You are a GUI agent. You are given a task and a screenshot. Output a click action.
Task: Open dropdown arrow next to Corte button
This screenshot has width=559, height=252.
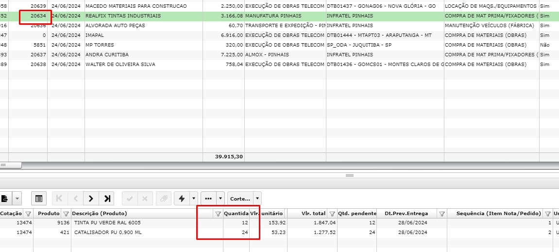(x=257, y=198)
